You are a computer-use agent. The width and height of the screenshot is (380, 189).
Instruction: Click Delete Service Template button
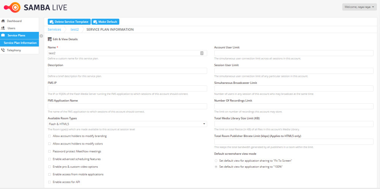click(69, 22)
